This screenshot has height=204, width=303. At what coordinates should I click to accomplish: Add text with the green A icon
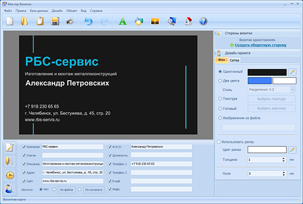click(122, 21)
